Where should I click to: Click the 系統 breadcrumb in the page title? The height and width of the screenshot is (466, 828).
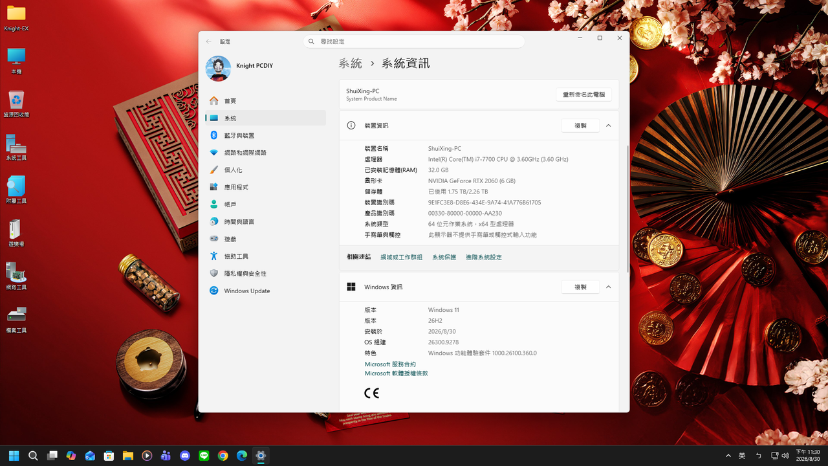(351, 63)
